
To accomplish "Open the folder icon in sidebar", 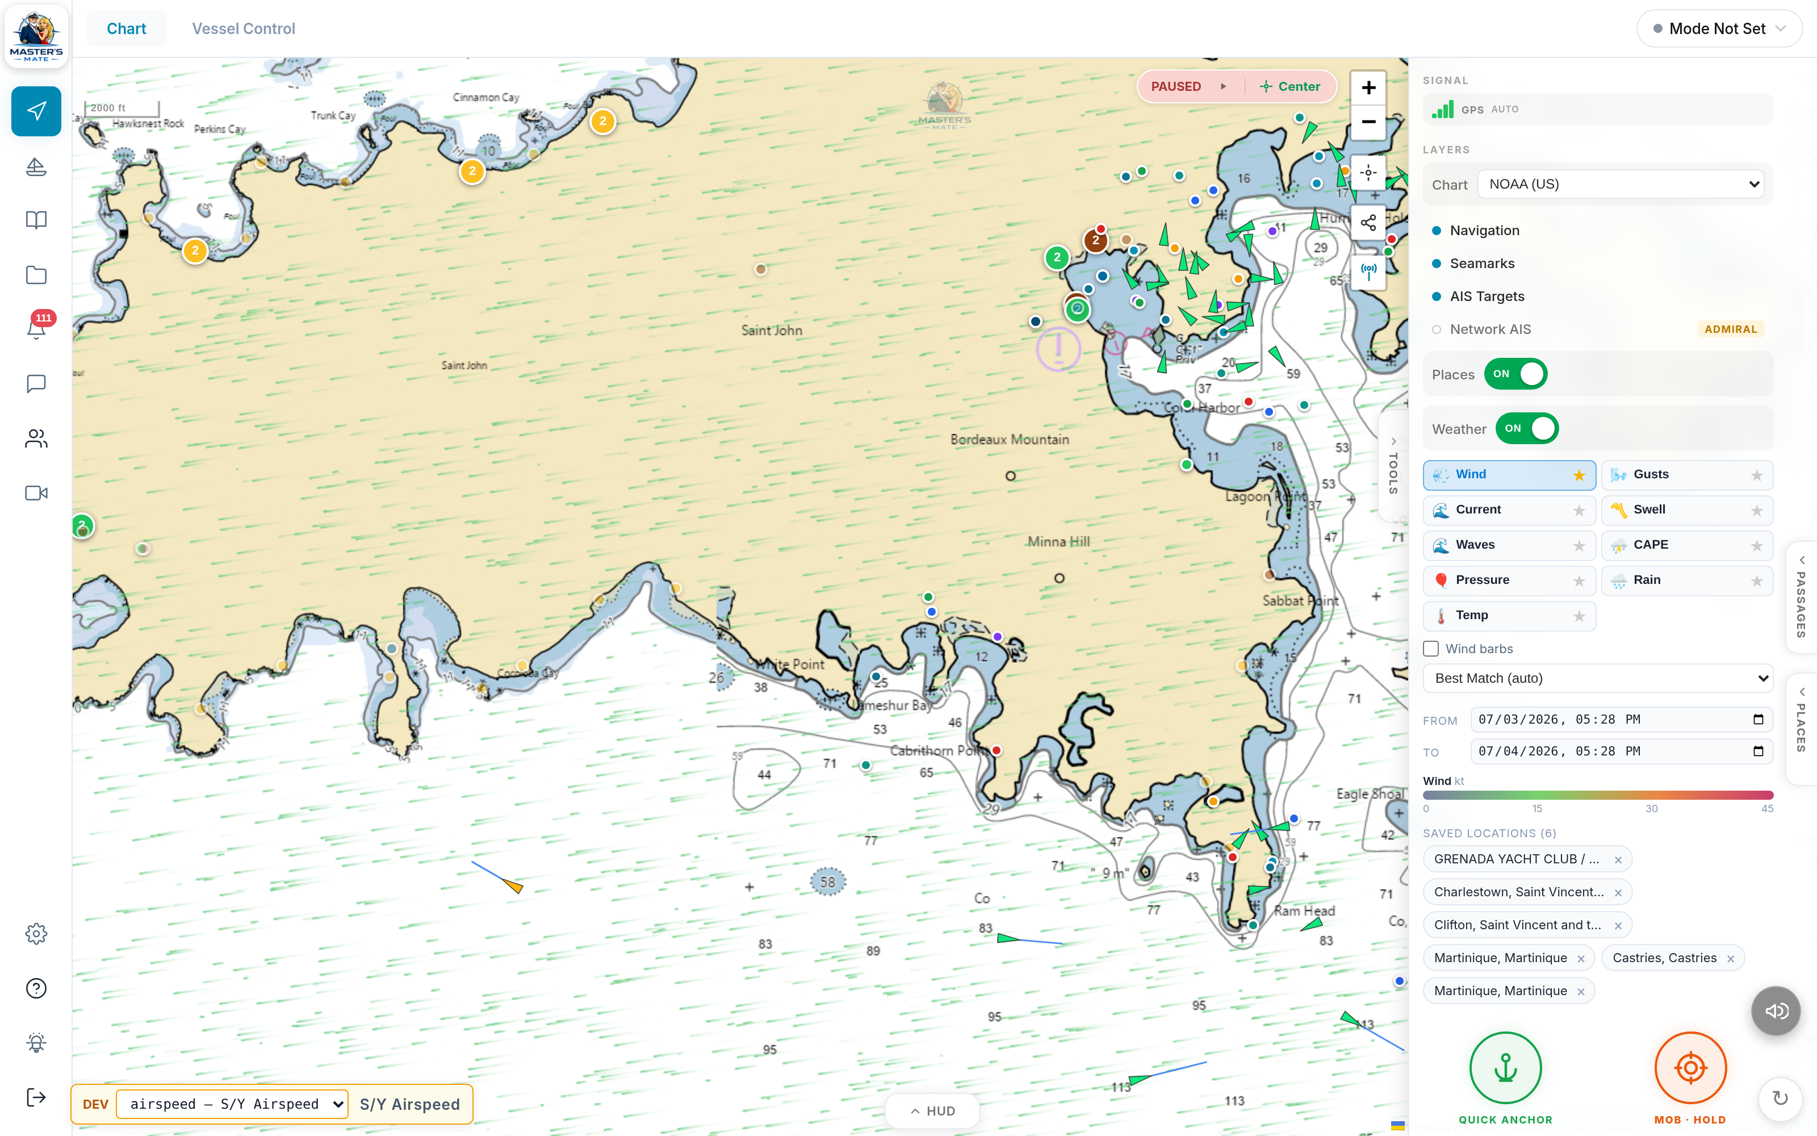I will [x=36, y=275].
